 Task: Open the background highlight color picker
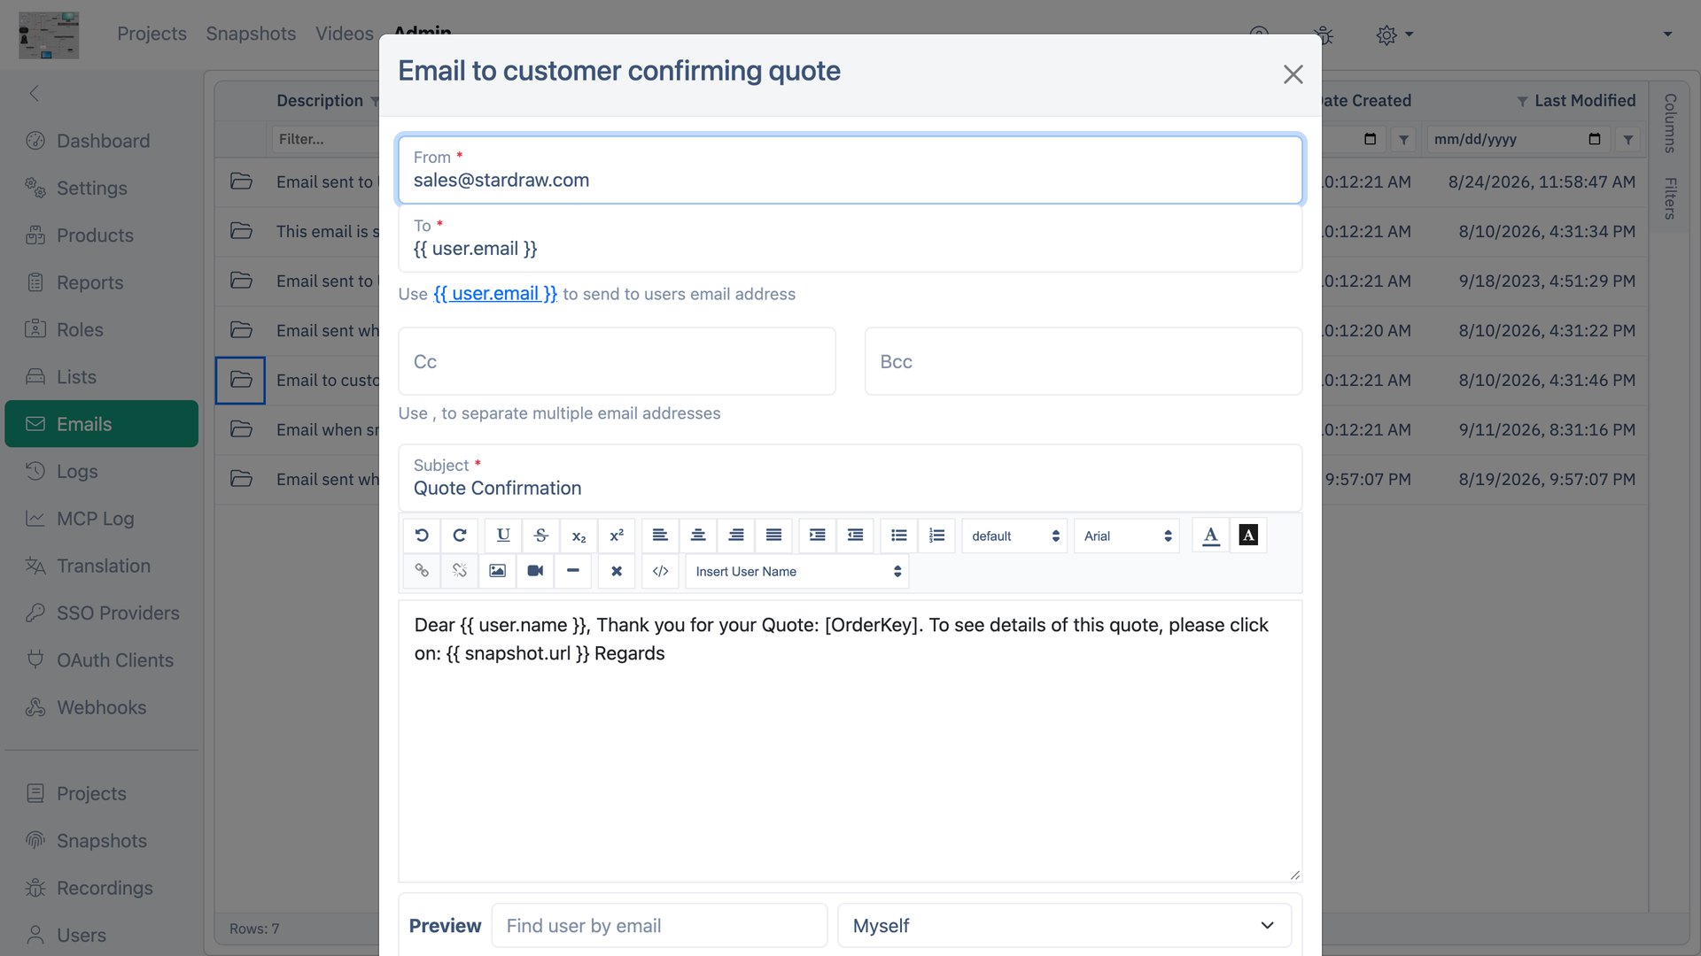coord(1248,536)
